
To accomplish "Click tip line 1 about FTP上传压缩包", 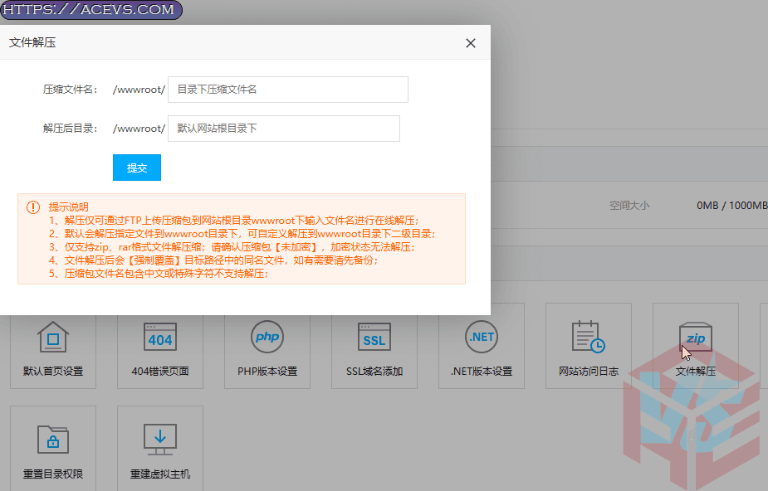I will point(234,220).
